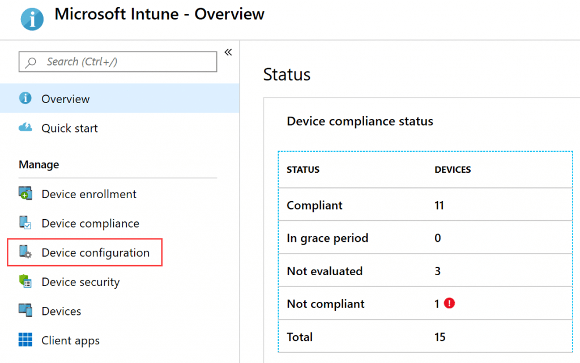Click the Device compliance status card title

pos(360,121)
